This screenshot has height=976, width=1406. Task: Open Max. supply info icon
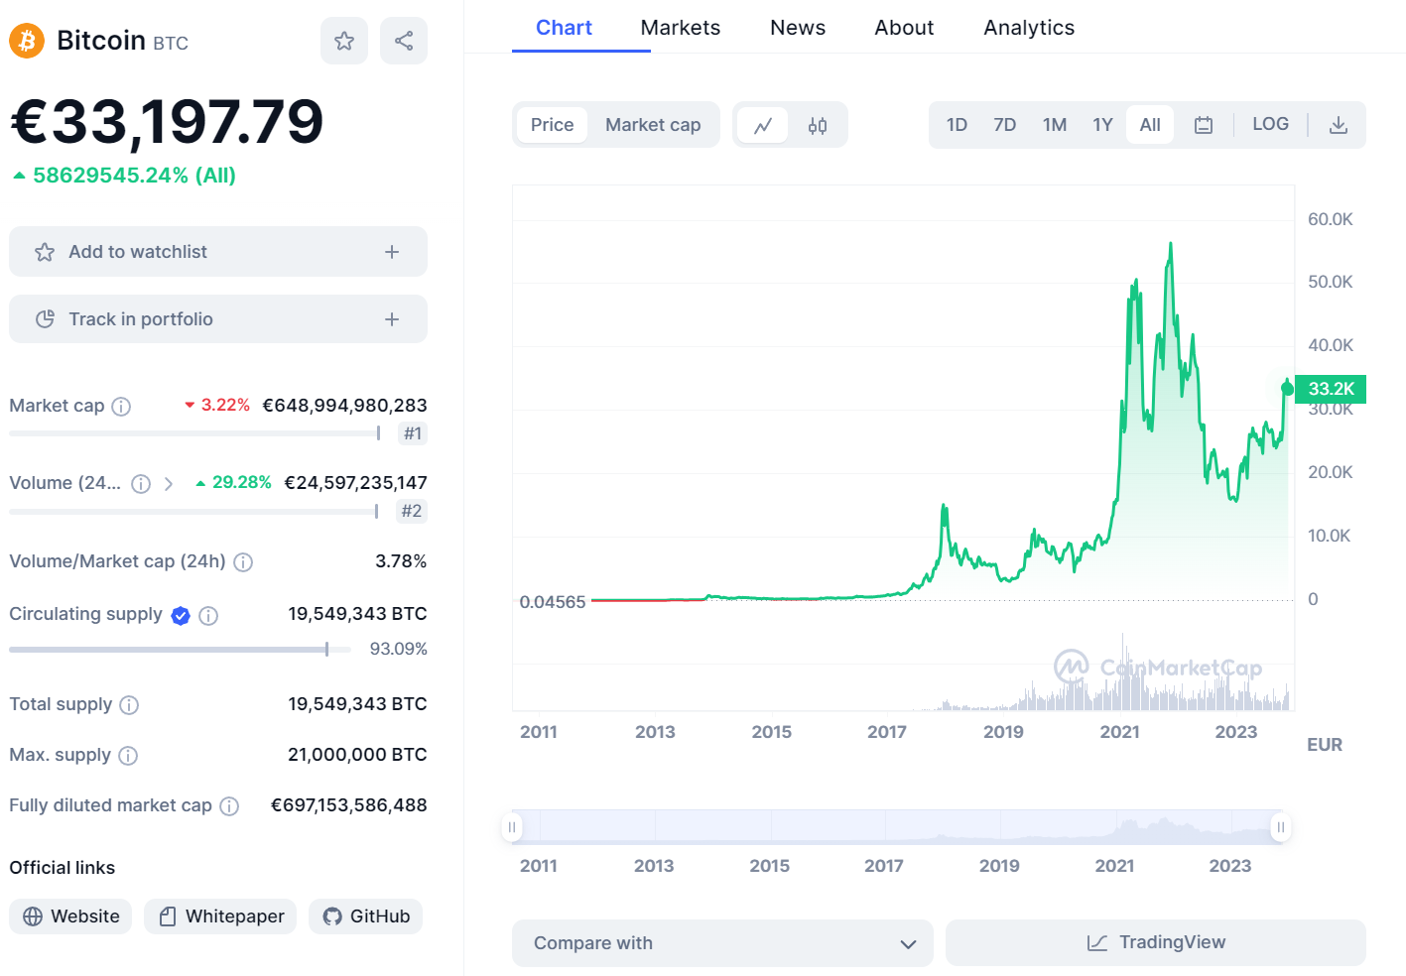pos(128,755)
